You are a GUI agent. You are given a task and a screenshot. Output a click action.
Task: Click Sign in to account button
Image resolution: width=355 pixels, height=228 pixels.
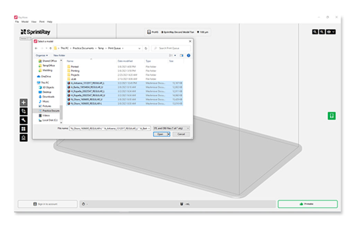coord(48,204)
